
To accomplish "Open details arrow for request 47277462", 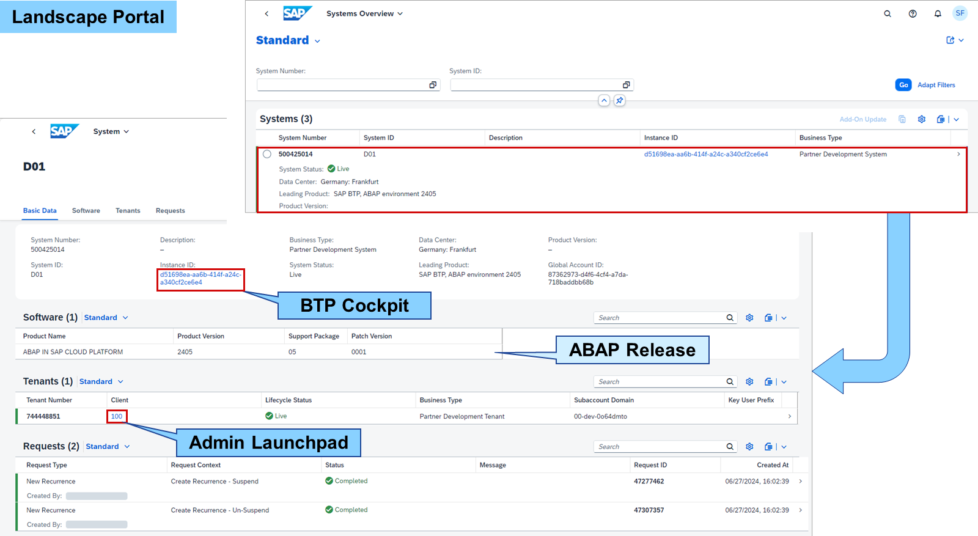I will click(801, 482).
